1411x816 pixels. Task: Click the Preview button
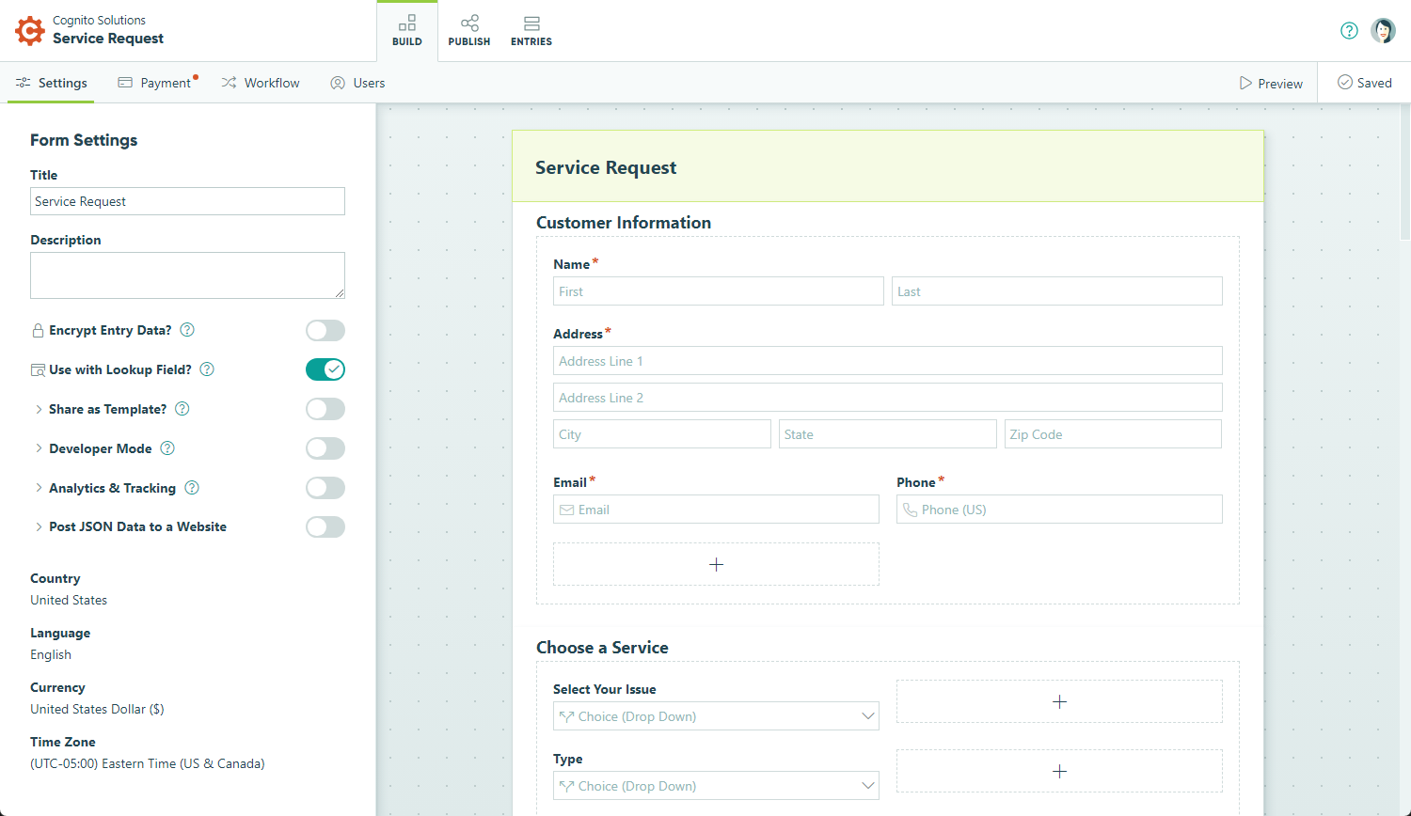[x=1270, y=83]
